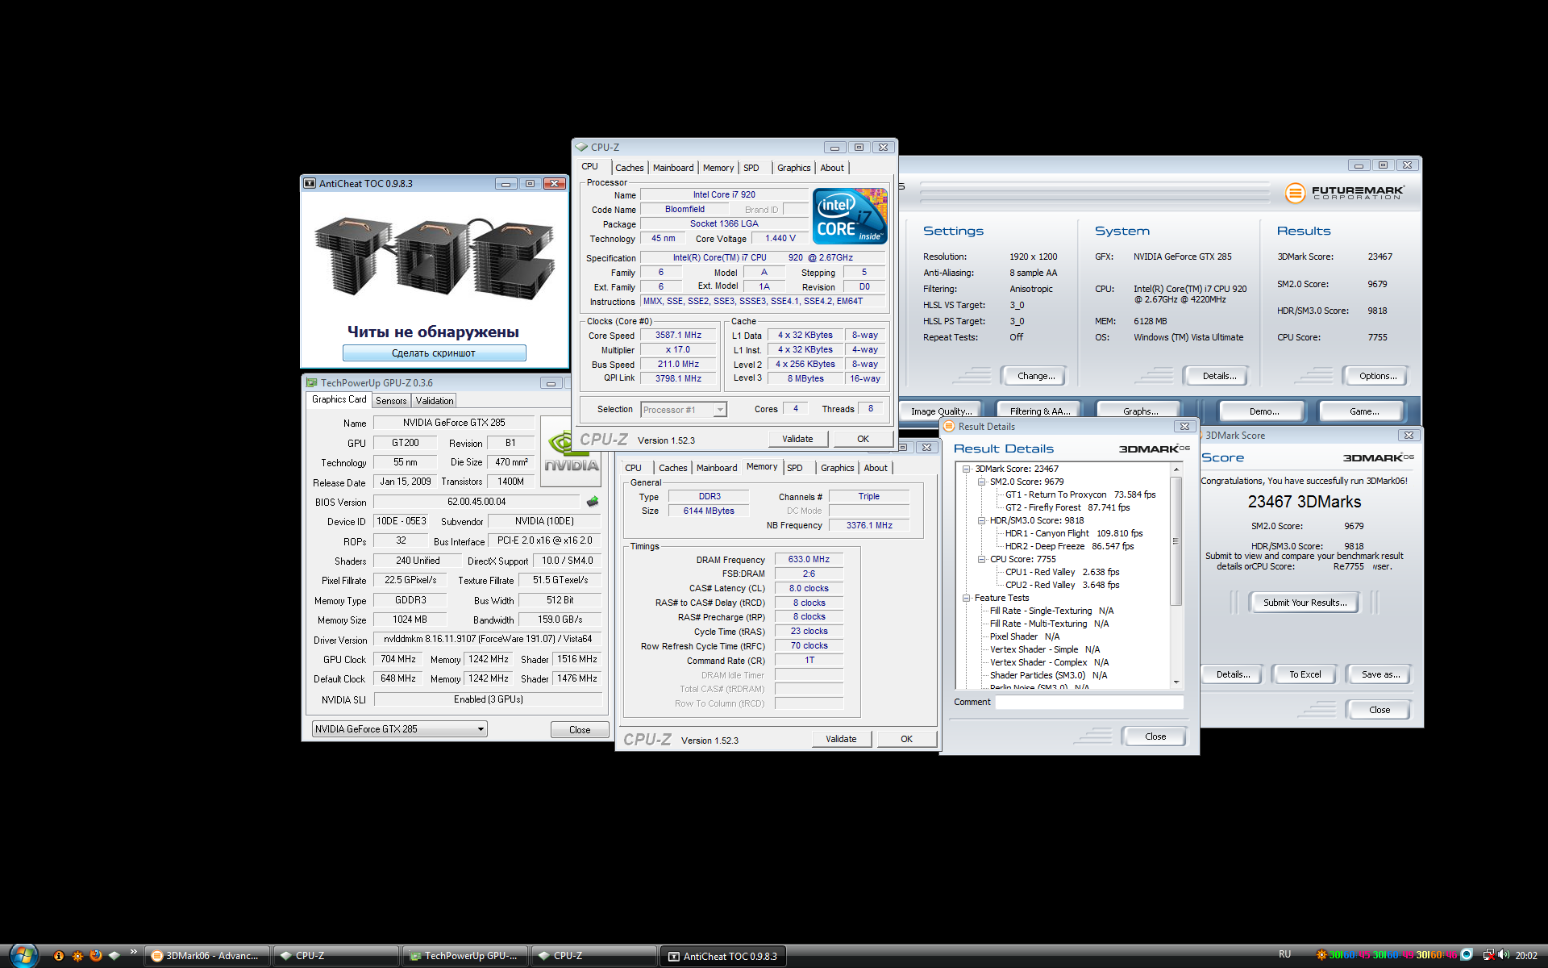
Task: Click Submit Your Results button
Action: 1305,603
